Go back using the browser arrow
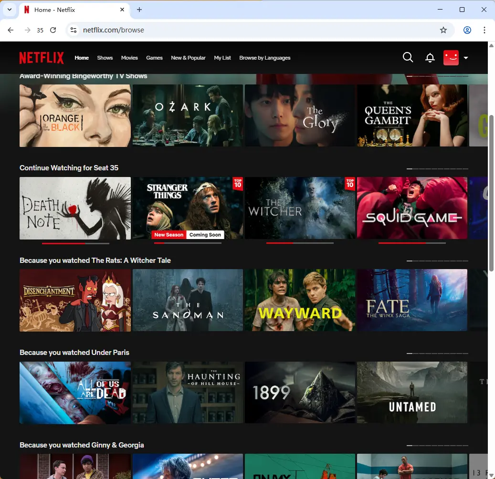This screenshot has width=495, height=479. [11, 30]
